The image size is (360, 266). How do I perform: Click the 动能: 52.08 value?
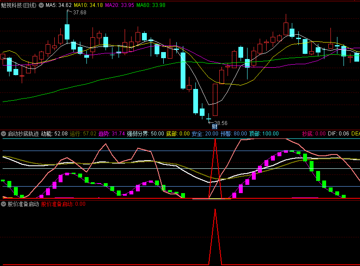click(x=54, y=134)
